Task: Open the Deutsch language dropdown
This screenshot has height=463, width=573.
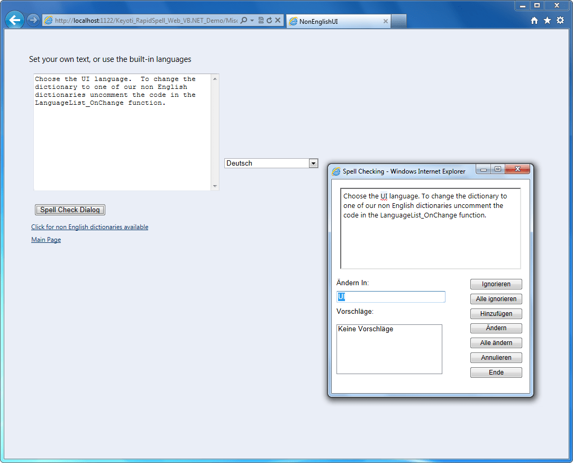Action: click(314, 163)
